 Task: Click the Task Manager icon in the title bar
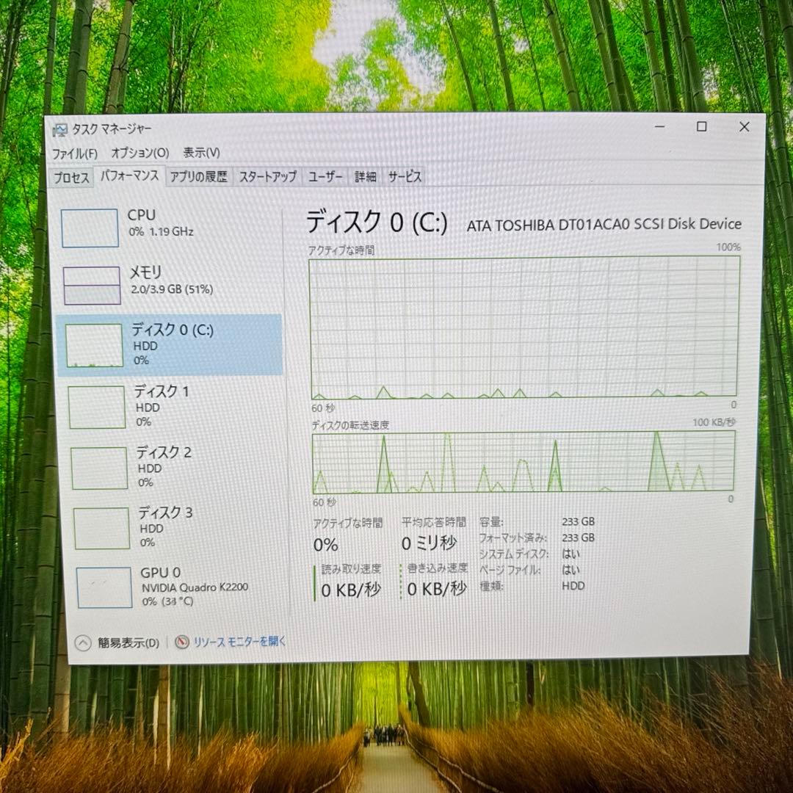(57, 127)
